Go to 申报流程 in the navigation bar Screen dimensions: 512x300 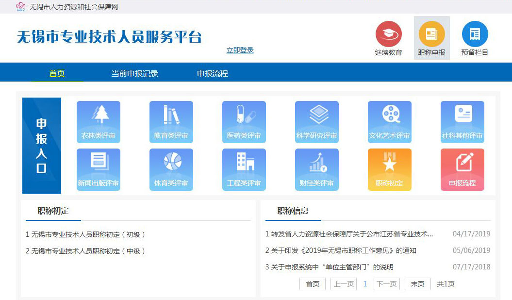212,73
